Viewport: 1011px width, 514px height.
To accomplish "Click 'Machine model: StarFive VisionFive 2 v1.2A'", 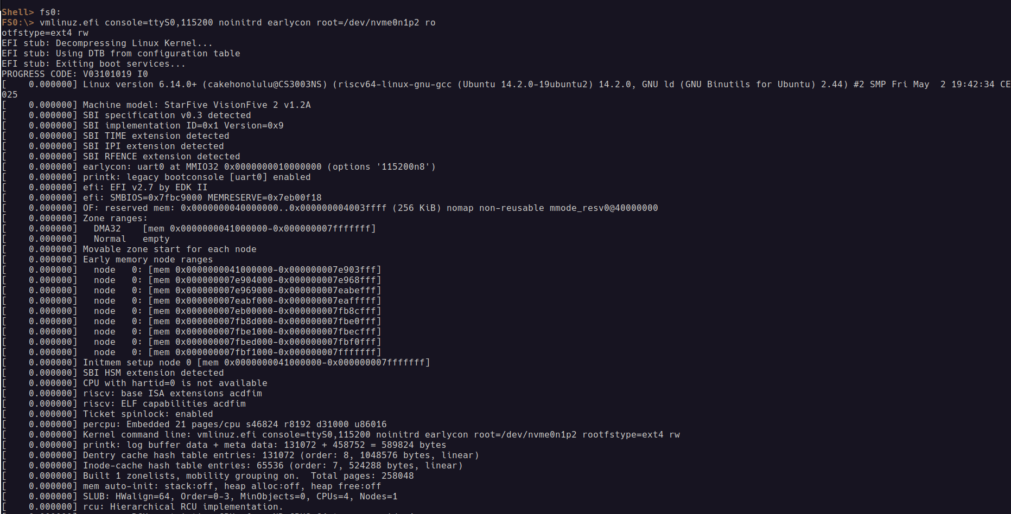I will click(197, 105).
